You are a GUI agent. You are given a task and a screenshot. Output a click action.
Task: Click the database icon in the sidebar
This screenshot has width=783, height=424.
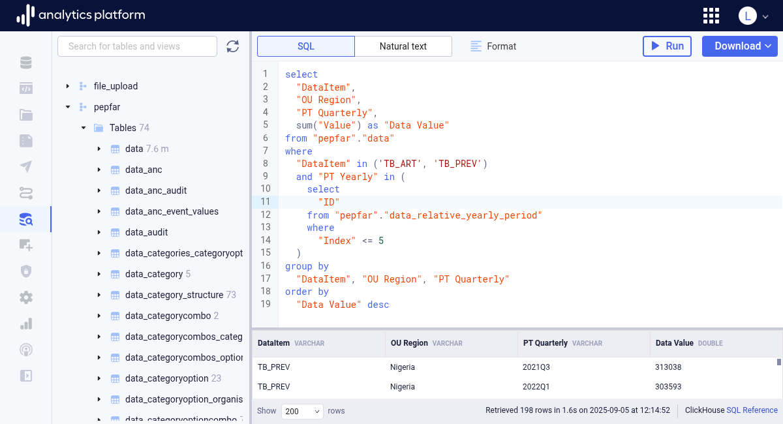click(26, 63)
